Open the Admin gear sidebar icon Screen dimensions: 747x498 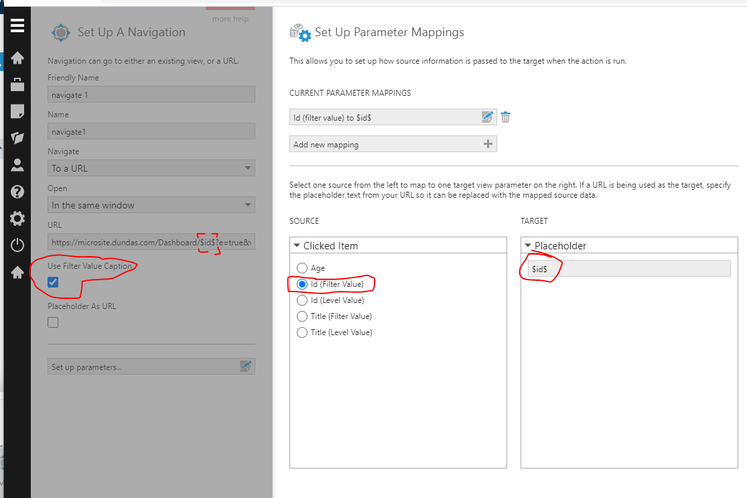point(17,219)
